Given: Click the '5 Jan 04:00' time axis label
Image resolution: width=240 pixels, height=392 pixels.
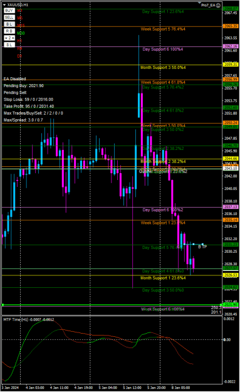Looking at the screenshot, I should 108,388.
